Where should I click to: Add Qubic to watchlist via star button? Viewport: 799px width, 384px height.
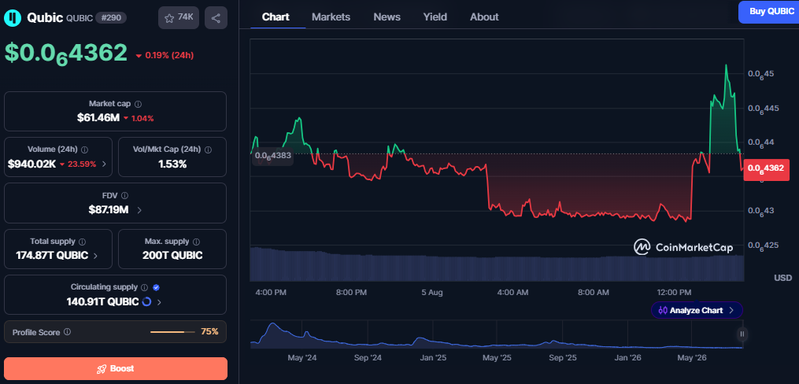point(179,18)
